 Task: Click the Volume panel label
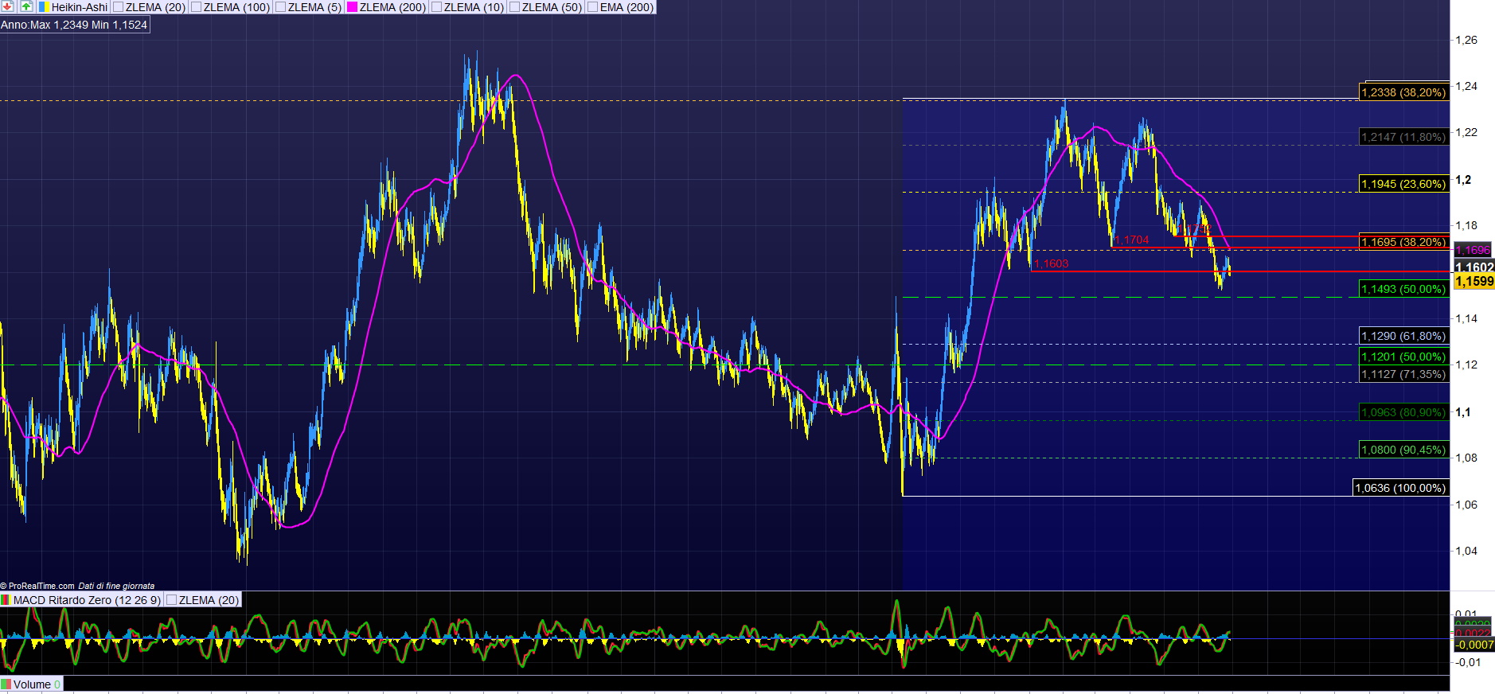(x=32, y=684)
